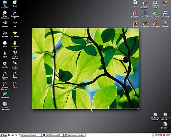This screenshot has width=171, height=137.
Task: Launch the BitTorrent desktop shortcut
Action: [155, 14]
